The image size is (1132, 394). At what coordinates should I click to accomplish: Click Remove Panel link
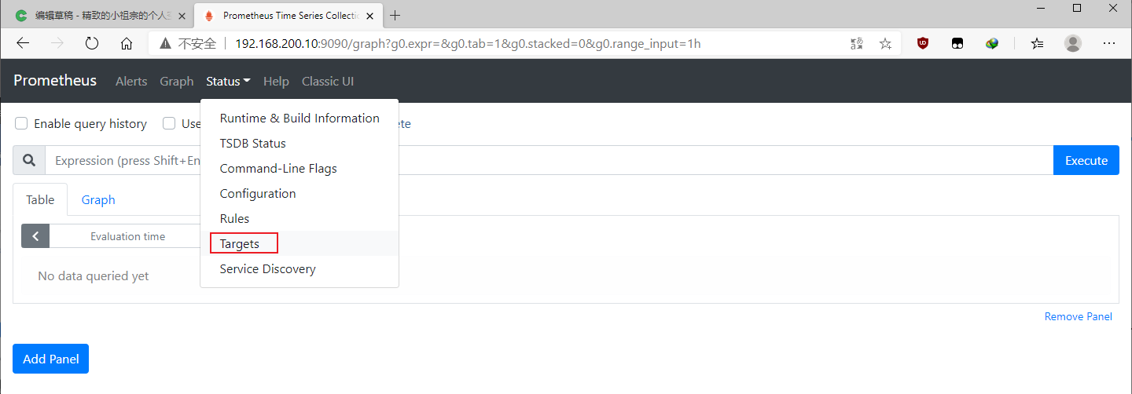pyautogui.click(x=1079, y=316)
